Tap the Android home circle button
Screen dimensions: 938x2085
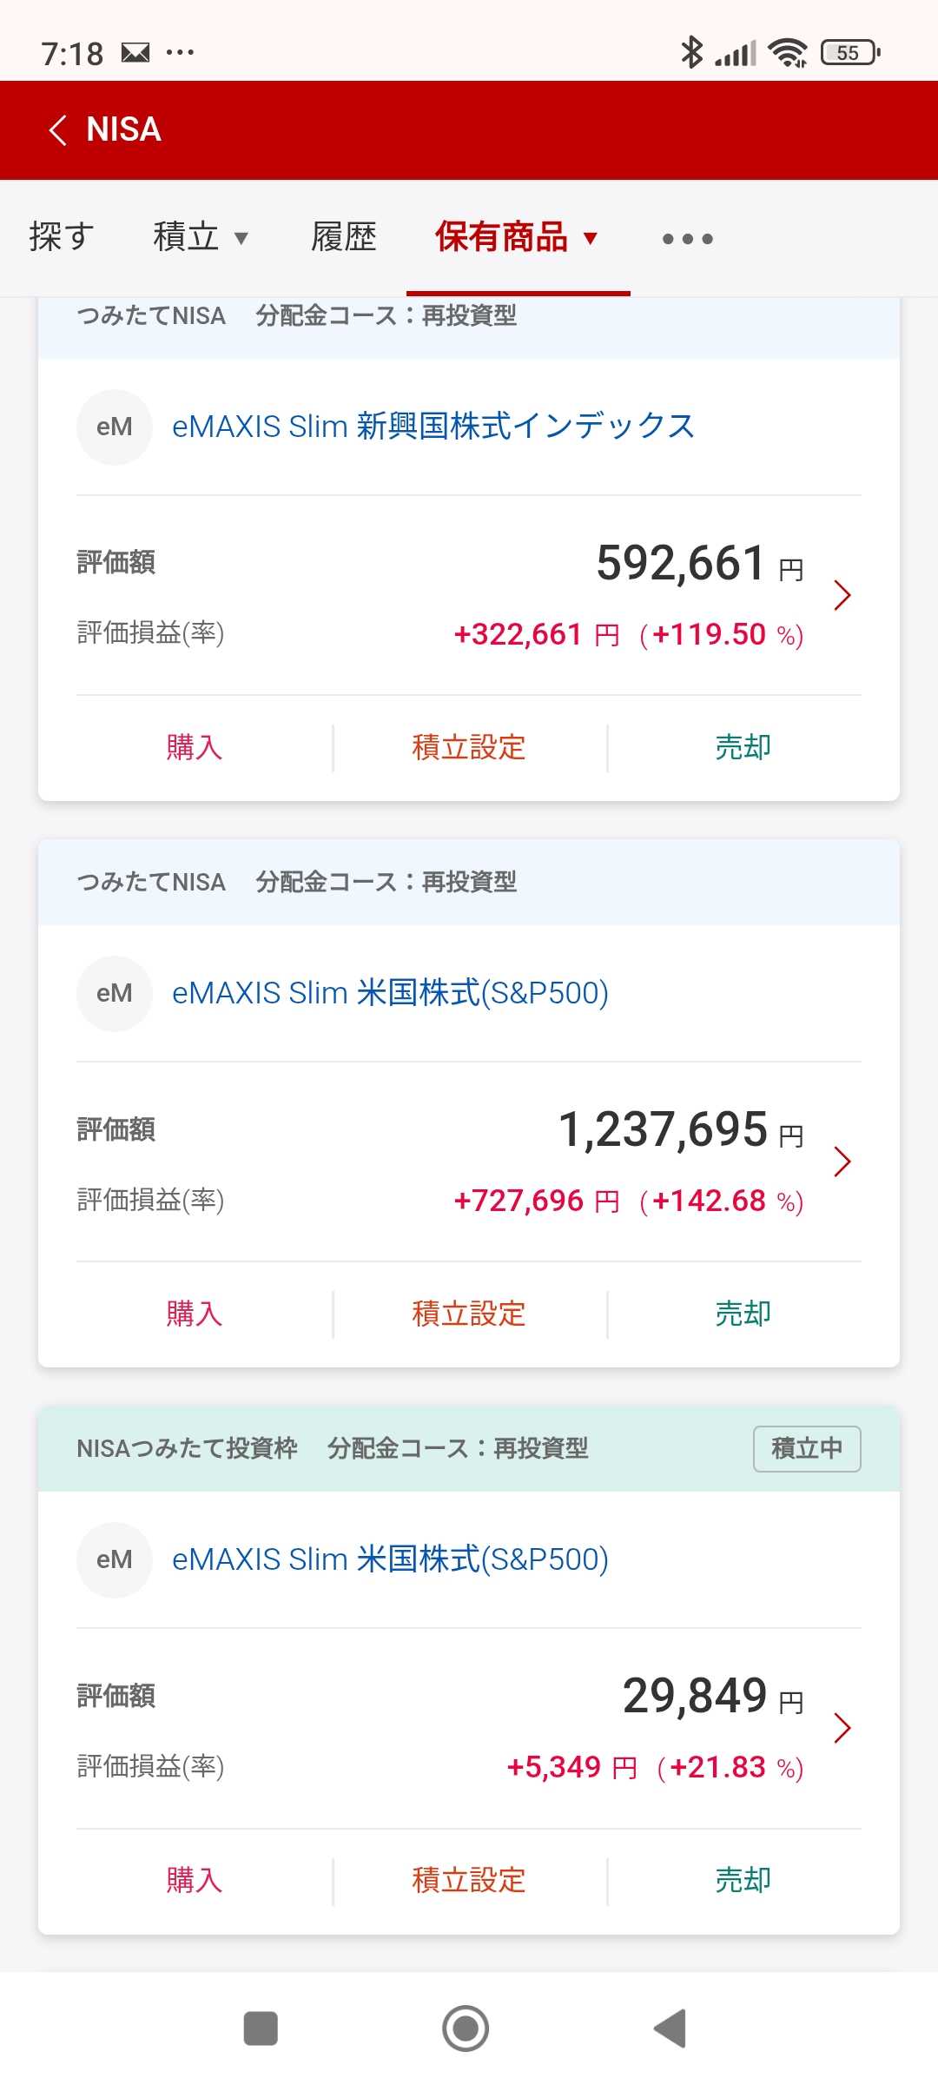point(466,2029)
